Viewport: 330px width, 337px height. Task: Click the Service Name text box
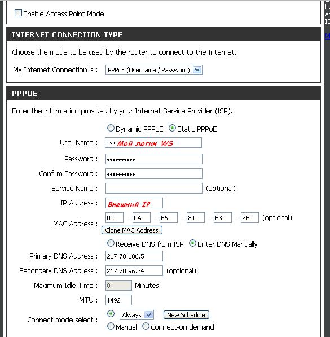pos(154,189)
